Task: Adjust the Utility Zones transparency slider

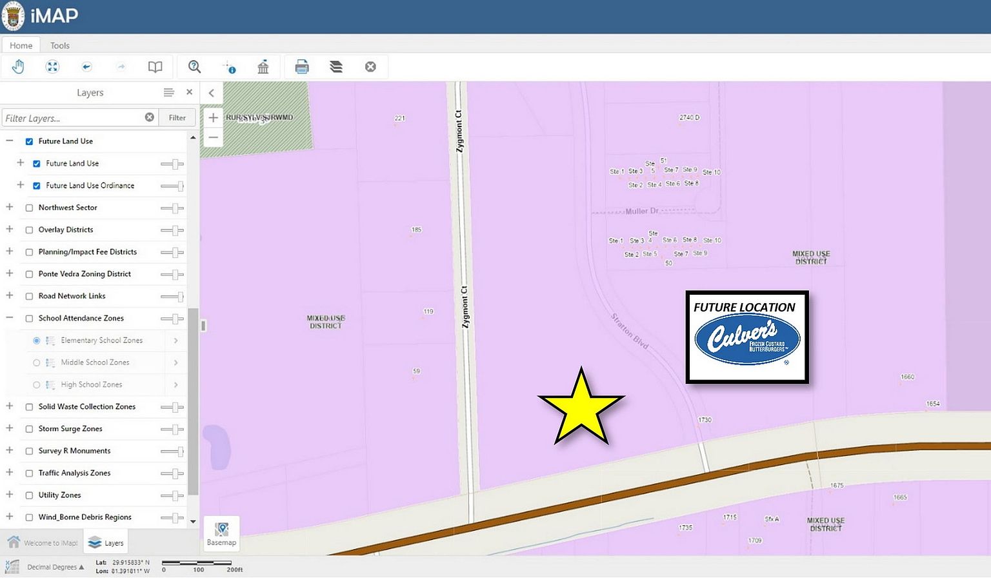Action: [x=172, y=495]
